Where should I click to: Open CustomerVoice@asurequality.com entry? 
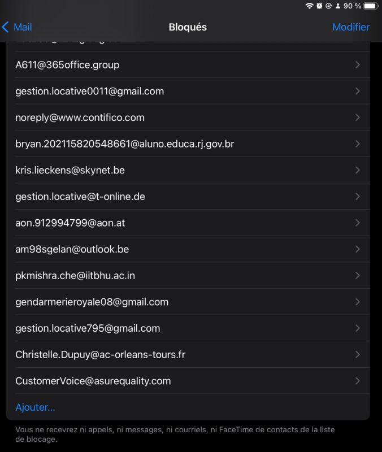188,381
